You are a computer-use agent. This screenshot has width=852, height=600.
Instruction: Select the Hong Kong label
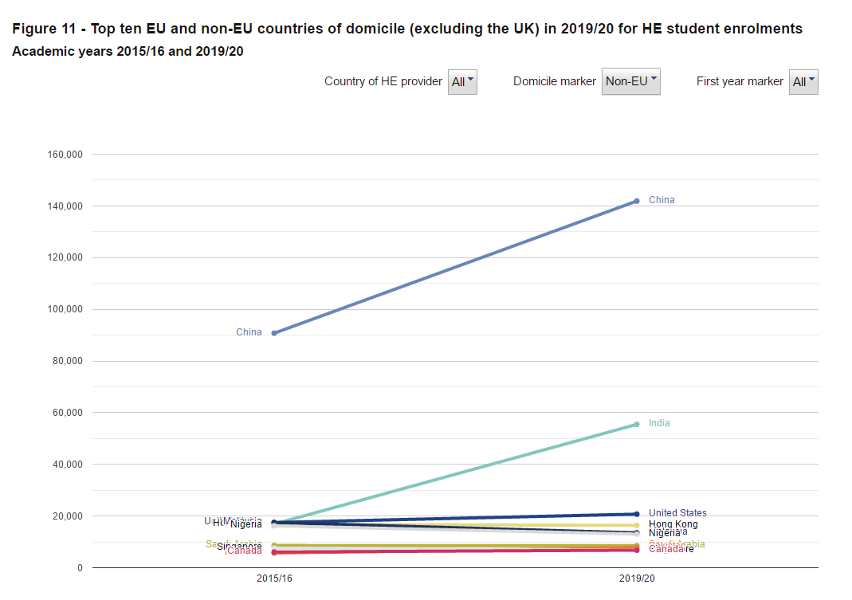(x=673, y=524)
